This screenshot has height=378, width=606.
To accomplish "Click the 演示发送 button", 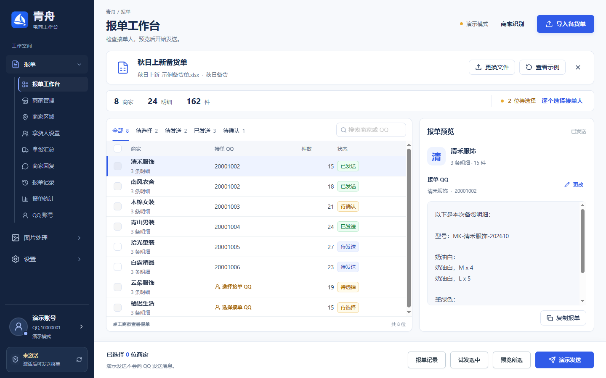I will click(x=564, y=360).
